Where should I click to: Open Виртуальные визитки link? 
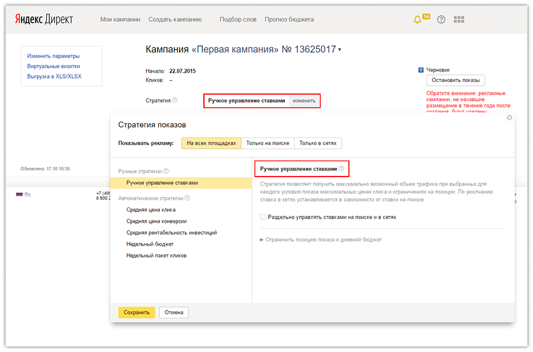[53, 66]
